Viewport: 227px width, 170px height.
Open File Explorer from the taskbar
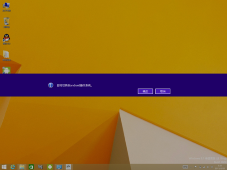[22, 167]
